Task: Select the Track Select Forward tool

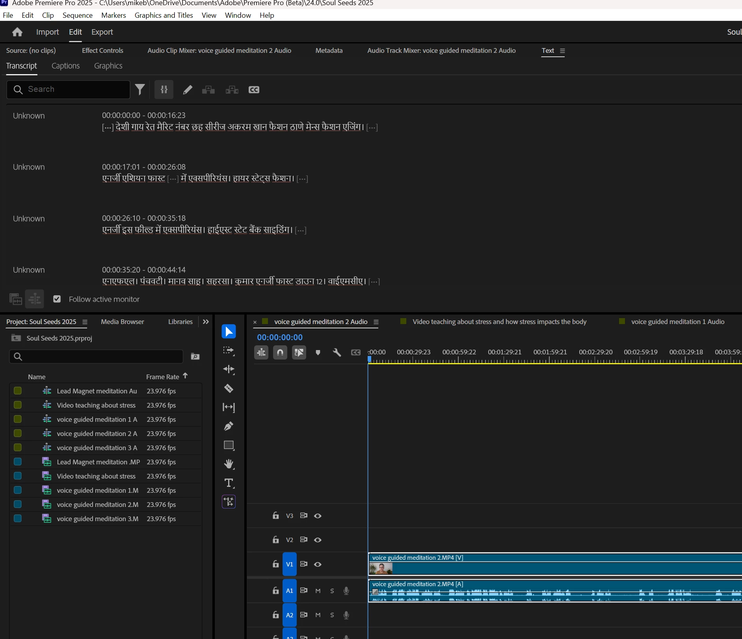Action: click(x=229, y=350)
